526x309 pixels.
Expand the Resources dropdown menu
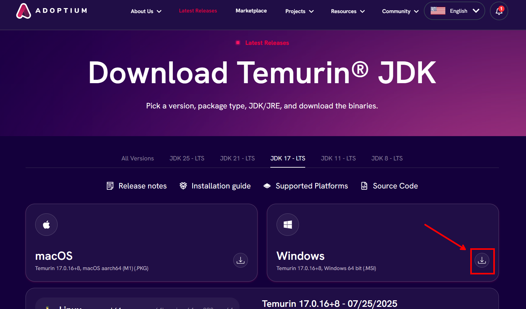tap(348, 11)
